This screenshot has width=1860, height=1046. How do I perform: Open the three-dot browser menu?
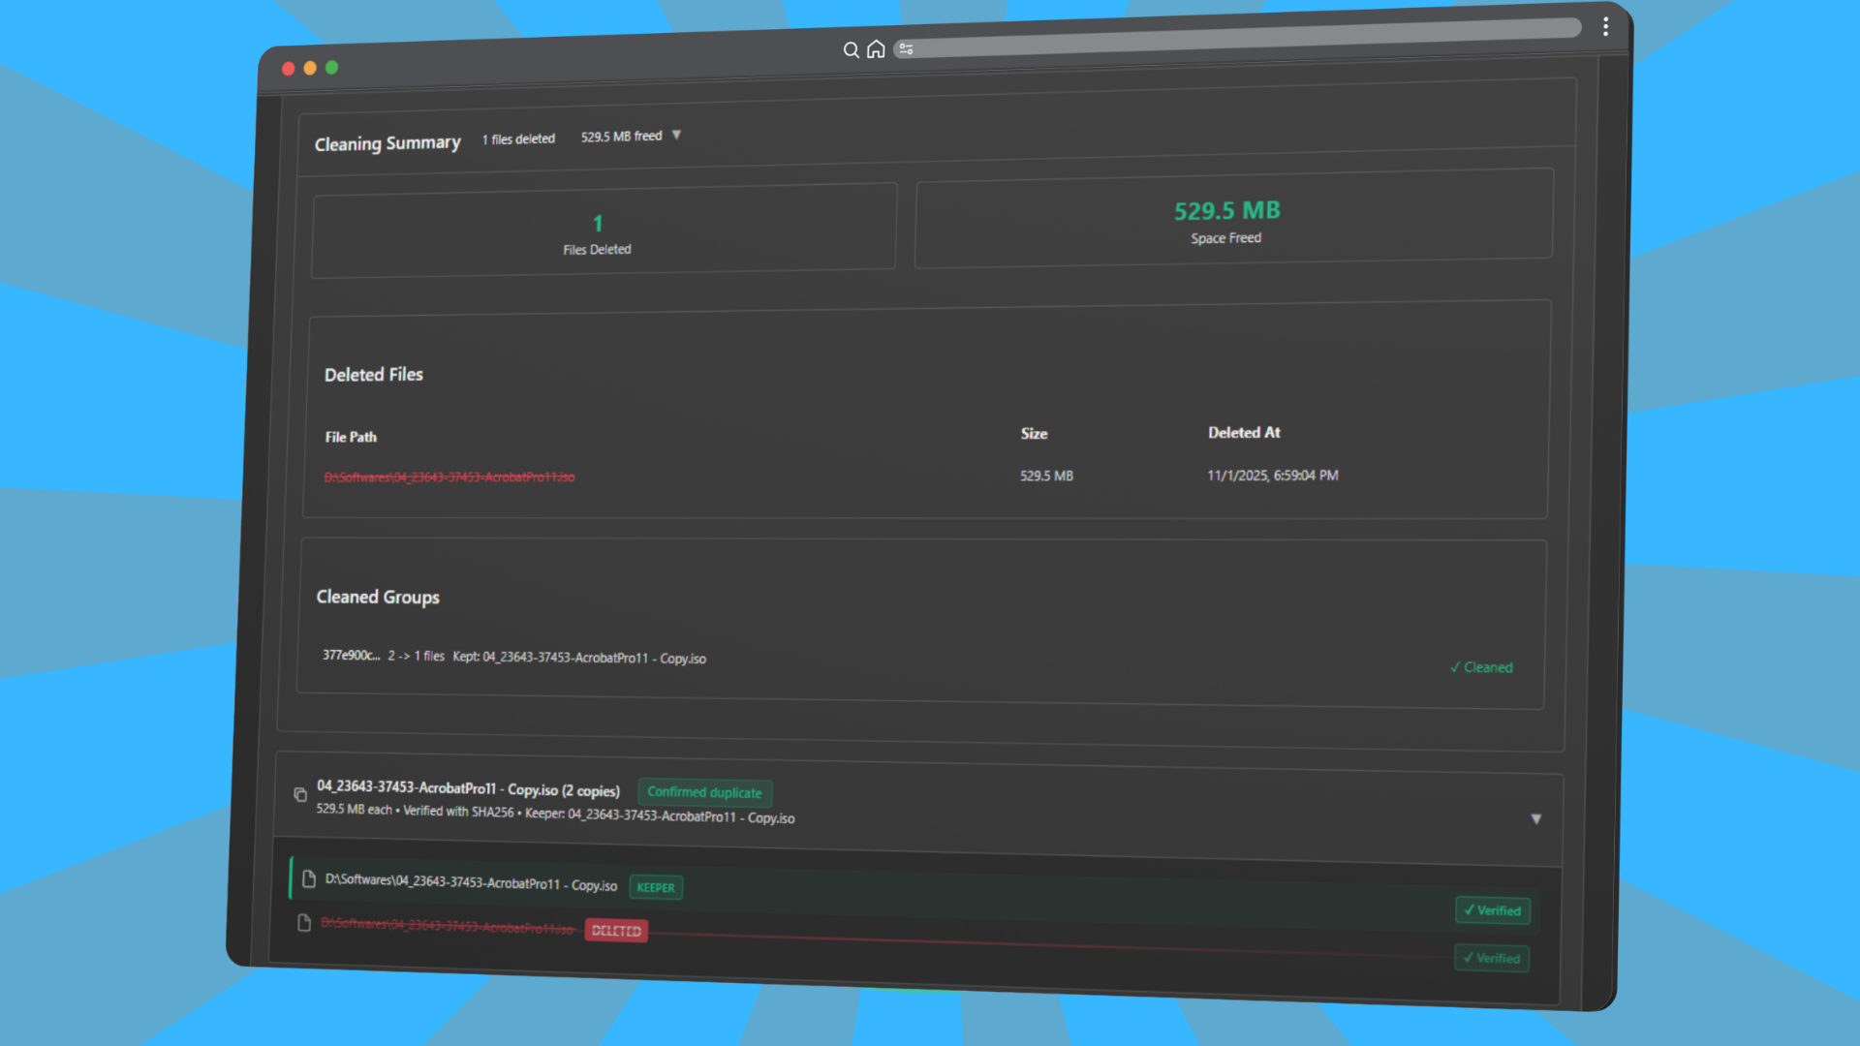pyautogui.click(x=1605, y=26)
